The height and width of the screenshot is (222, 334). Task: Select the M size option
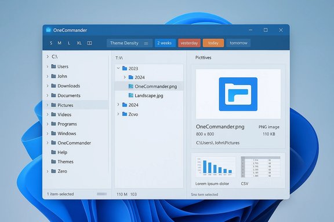[59, 43]
